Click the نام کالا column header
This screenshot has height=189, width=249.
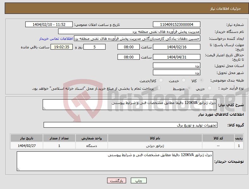point(155,138)
